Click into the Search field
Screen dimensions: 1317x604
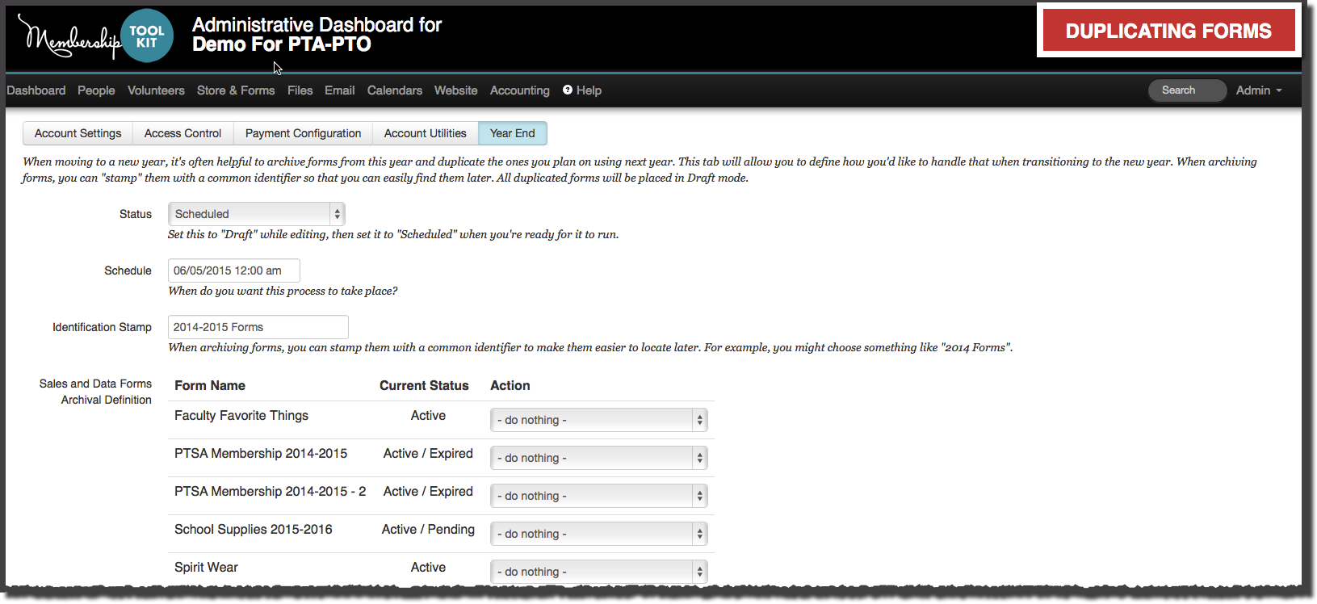(1187, 90)
